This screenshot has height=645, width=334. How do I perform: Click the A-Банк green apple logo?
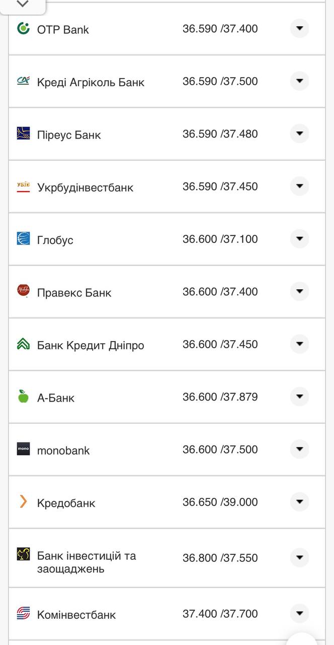(23, 397)
